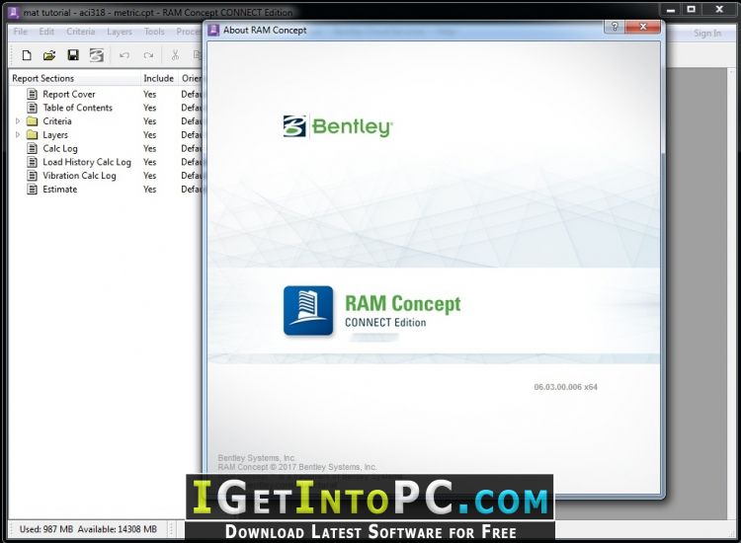This screenshot has height=543, width=741.
Task: Click the RAM Concept building logo
Action: pyautogui.click(x=308, y=311)
